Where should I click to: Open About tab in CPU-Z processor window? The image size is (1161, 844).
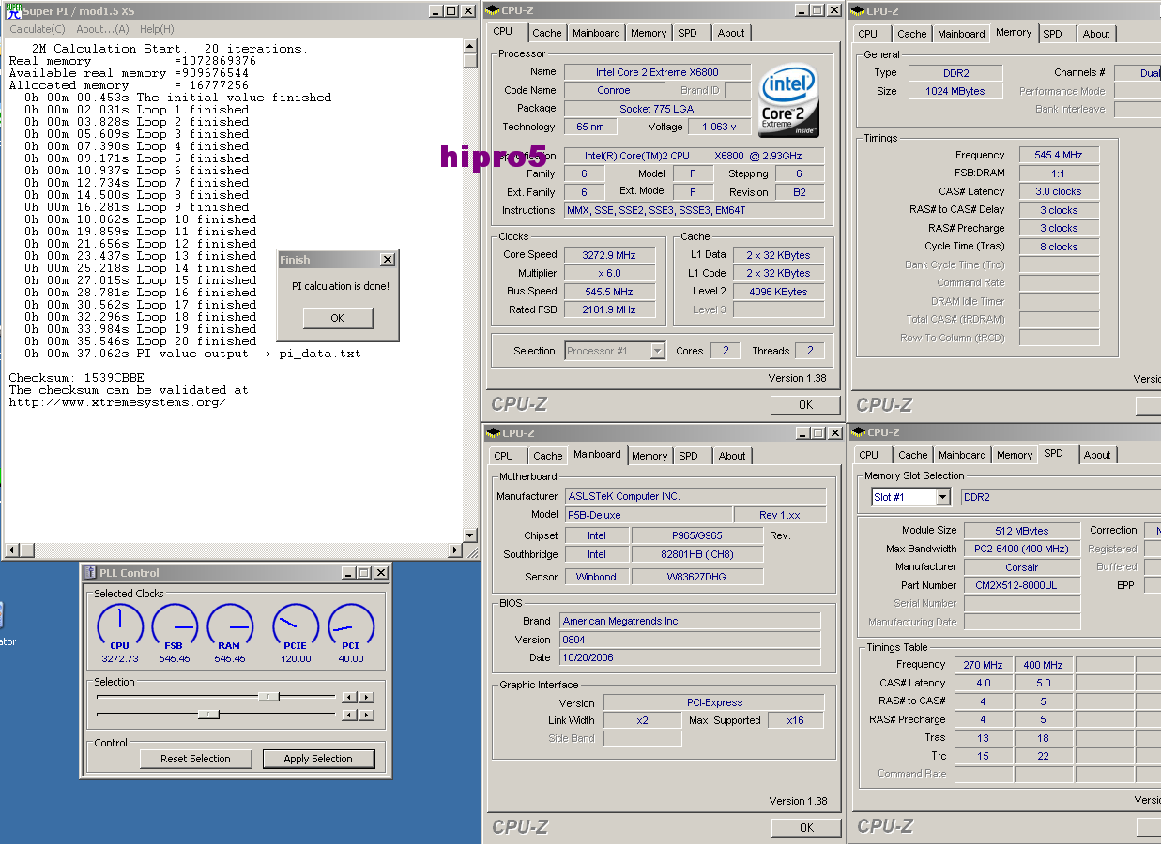click(x=731, y=33)
